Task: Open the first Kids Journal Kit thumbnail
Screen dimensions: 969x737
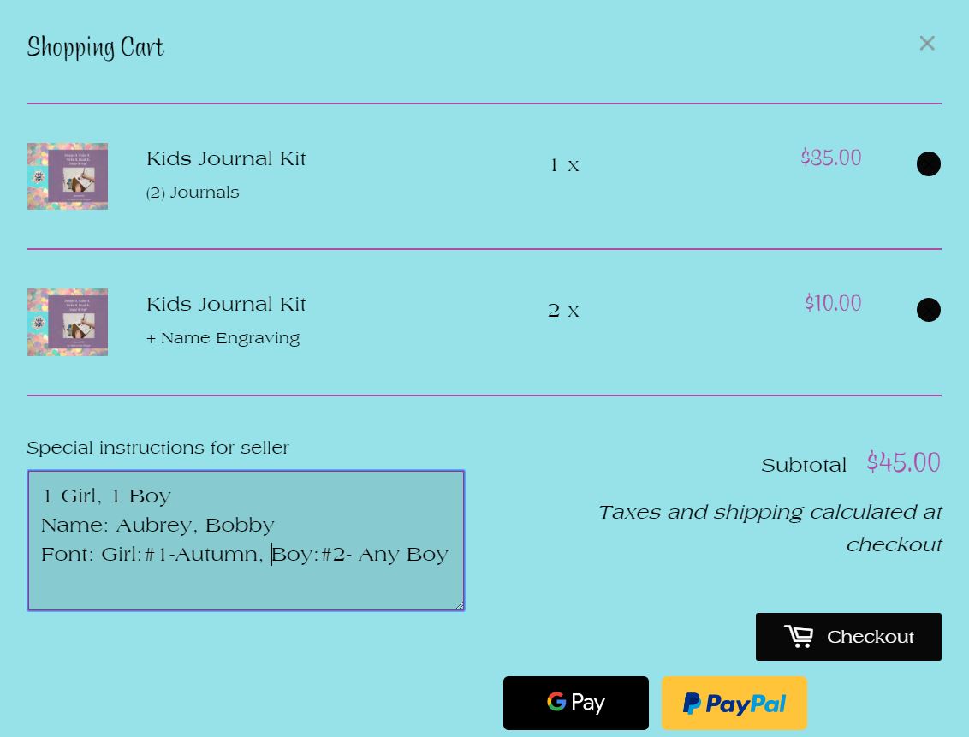Action: pos(68,176)
